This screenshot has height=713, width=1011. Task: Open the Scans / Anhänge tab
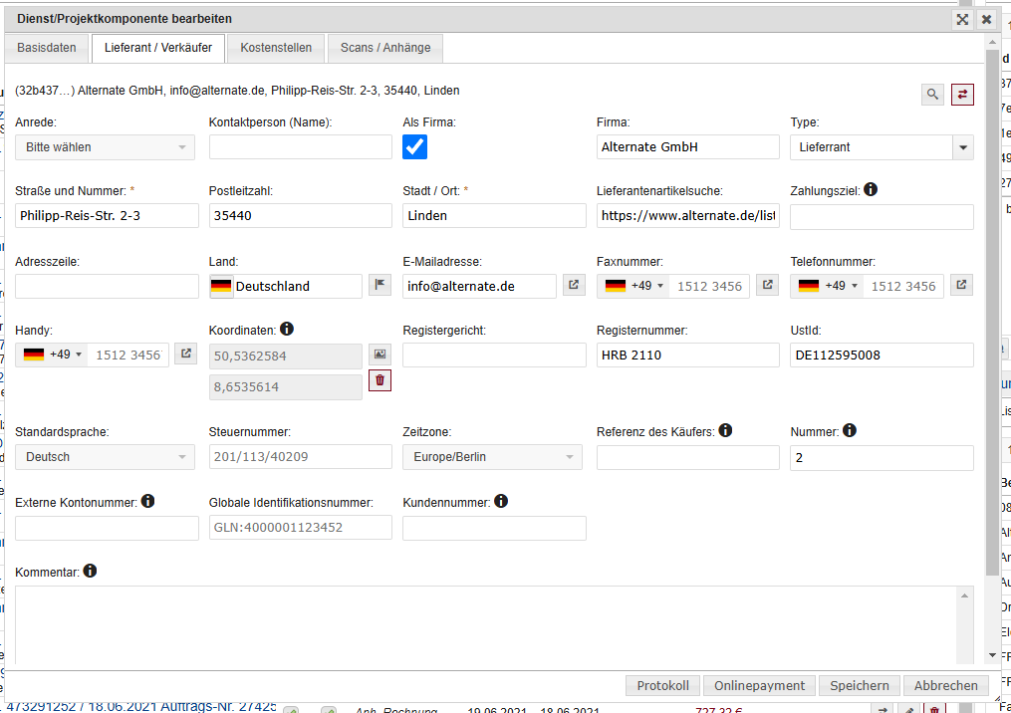click(385, 48)
